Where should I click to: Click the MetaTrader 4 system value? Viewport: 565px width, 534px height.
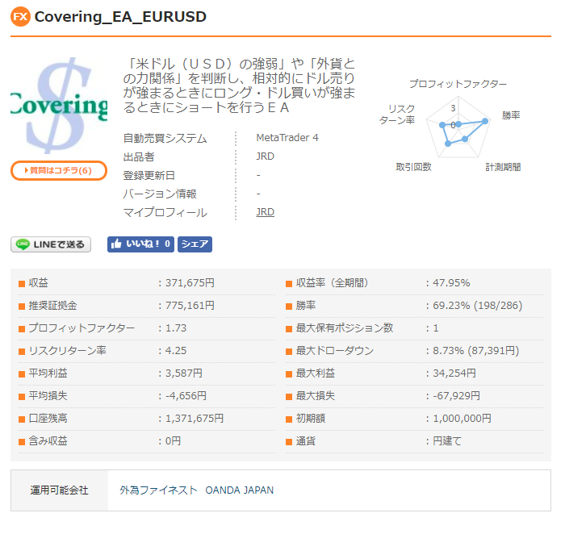[287, 138]
